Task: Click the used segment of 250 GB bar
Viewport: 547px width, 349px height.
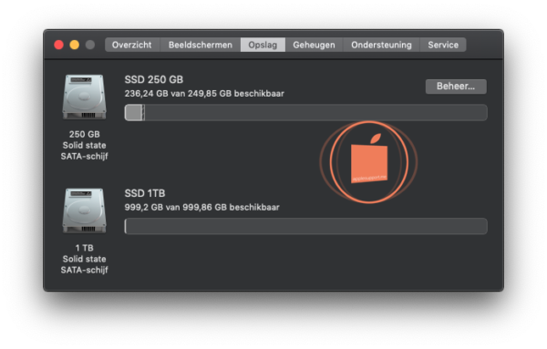Action: point(134,113)
